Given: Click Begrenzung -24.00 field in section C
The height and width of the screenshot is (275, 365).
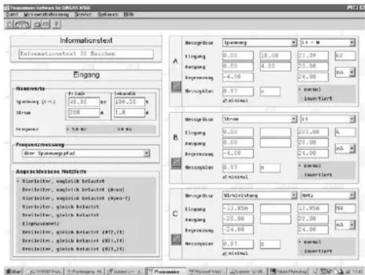Looking at the screenshot, I should pos(238,230).
